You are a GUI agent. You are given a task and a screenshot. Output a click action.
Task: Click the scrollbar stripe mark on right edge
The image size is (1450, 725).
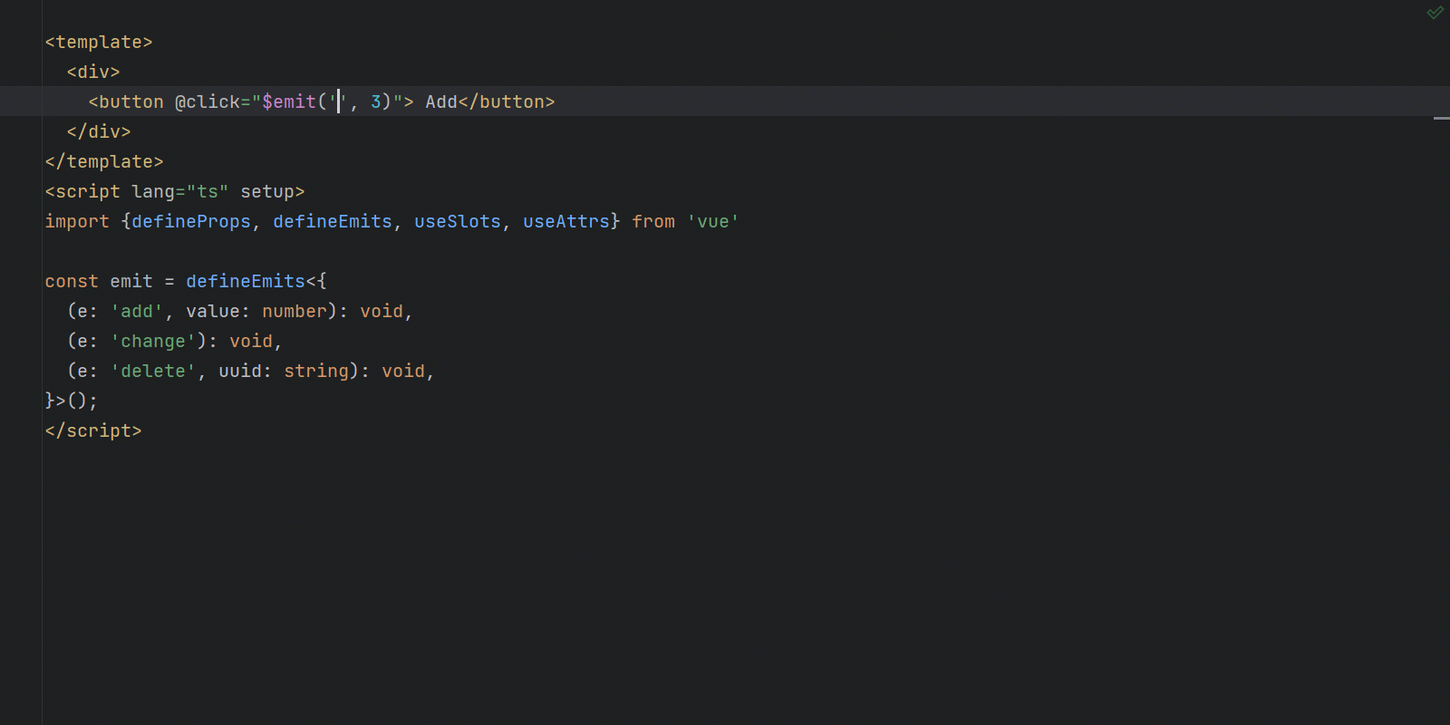point(1441,119)
